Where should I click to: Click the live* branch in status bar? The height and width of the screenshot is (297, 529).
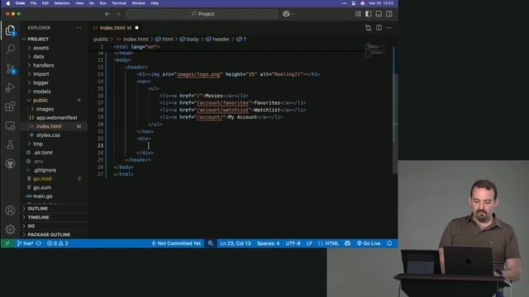25,243
